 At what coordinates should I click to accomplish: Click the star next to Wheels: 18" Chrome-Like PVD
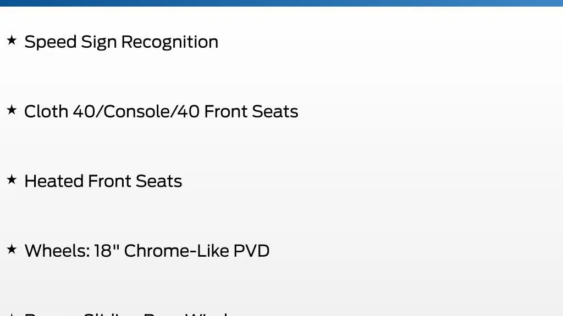click(12, 249)
